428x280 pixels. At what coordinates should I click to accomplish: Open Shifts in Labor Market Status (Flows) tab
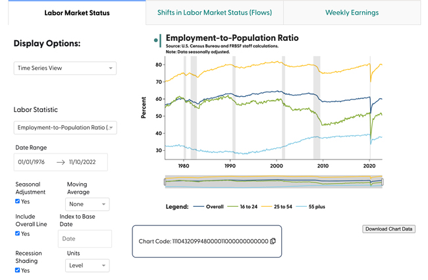[x=215, y=13]
